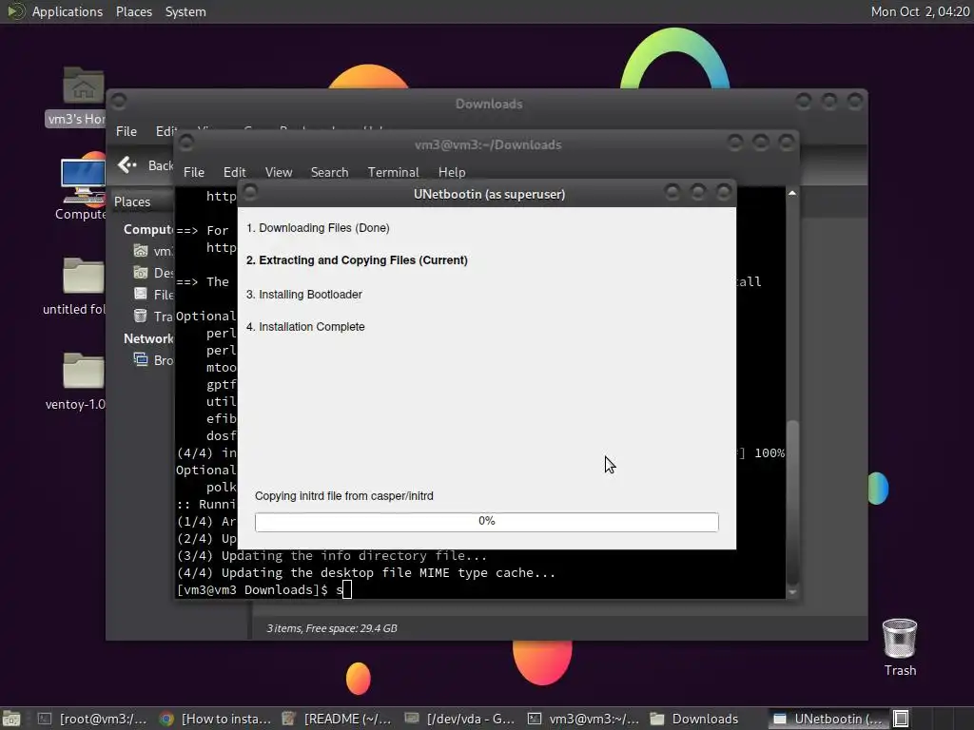Open the terminal's Search menu
Image resolution: width=974 pixels, height=730 pixels.
pos(329,172)
